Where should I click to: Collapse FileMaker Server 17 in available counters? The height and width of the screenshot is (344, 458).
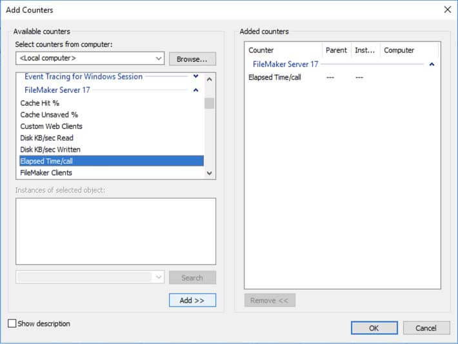(195, 90)
